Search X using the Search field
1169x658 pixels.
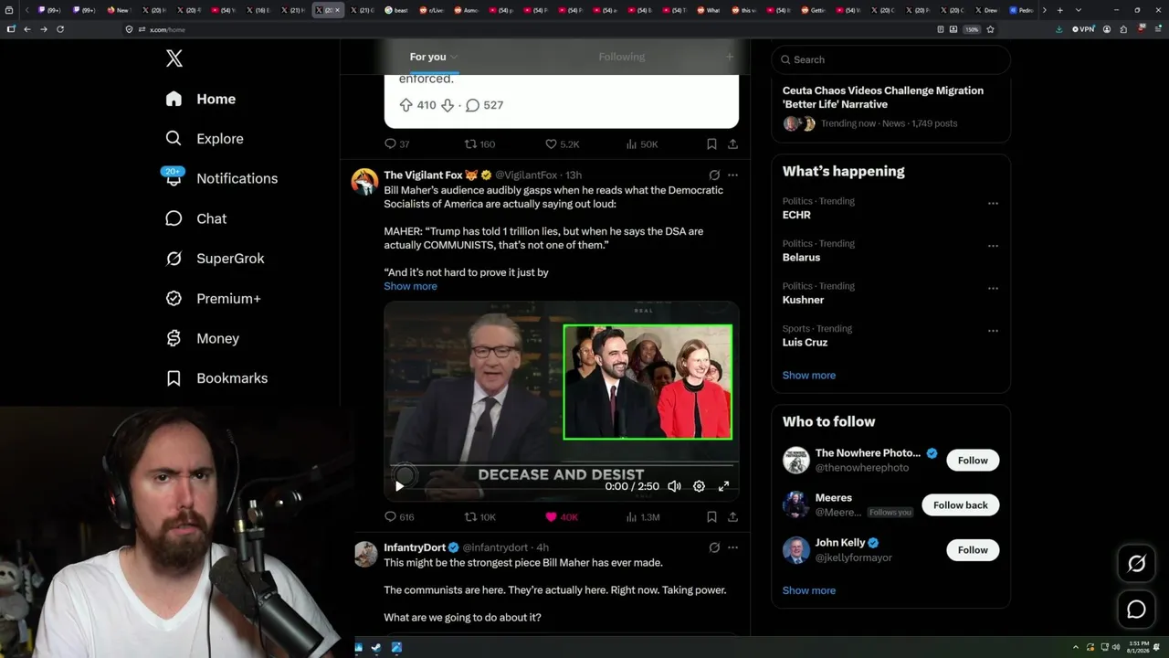(891, 59)
